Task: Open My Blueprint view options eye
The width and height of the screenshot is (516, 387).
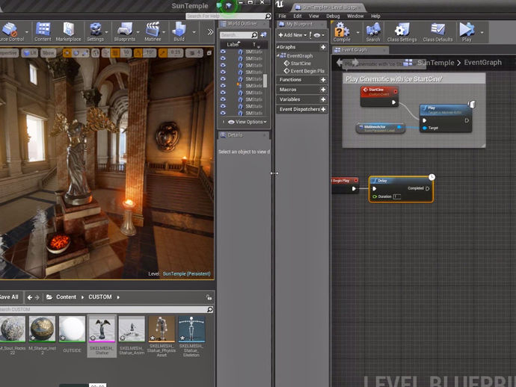Action: (x=319, y=35)
